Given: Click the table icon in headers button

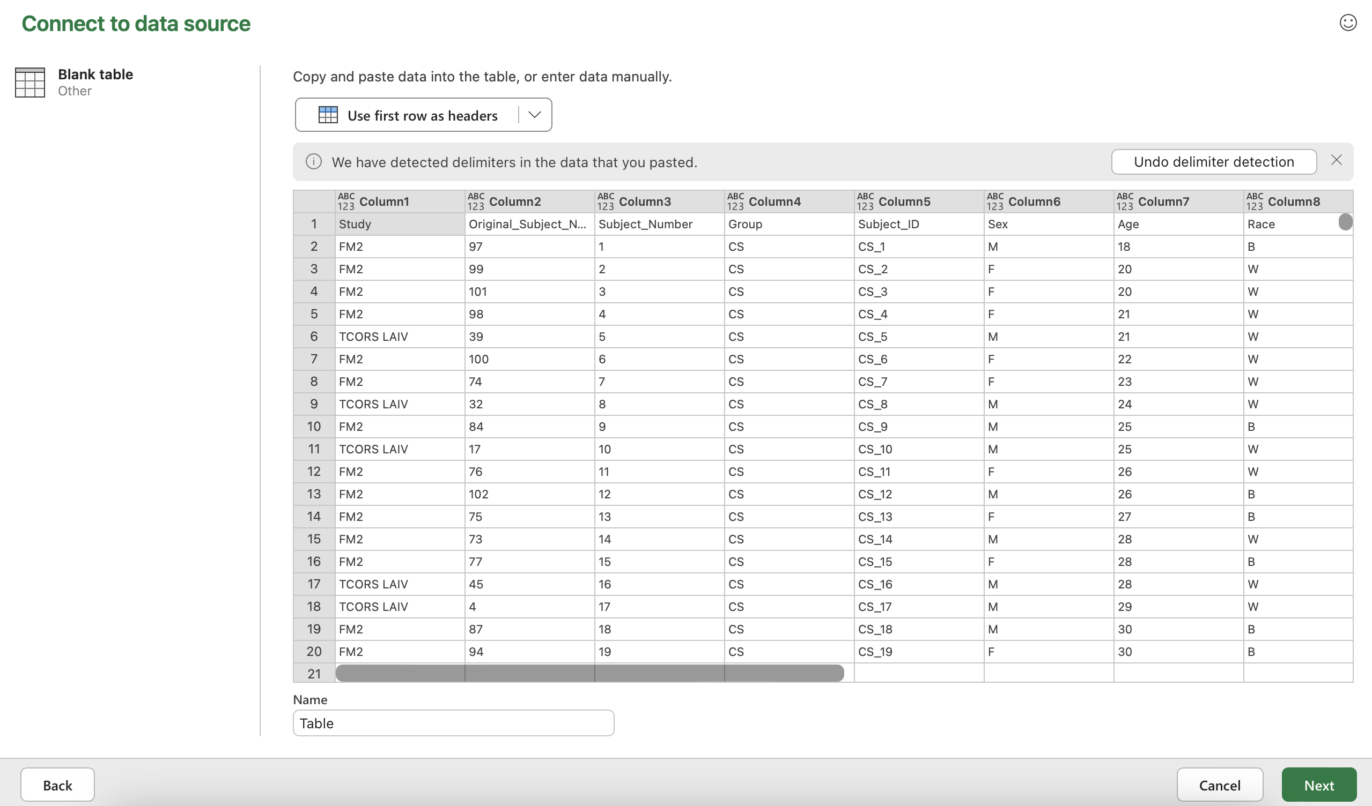Looking at the screenshot, I should pos(328,115).
